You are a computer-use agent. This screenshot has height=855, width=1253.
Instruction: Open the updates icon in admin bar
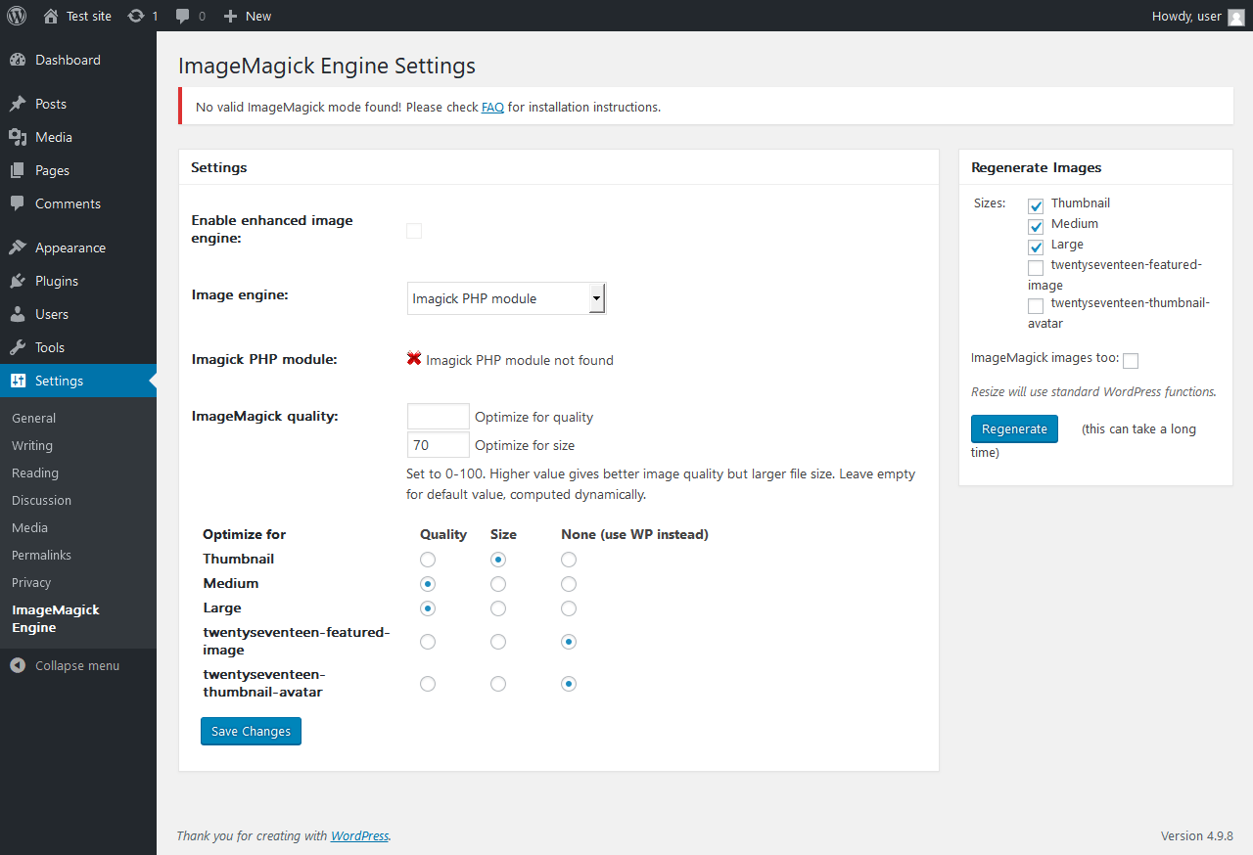coord(136,16)
